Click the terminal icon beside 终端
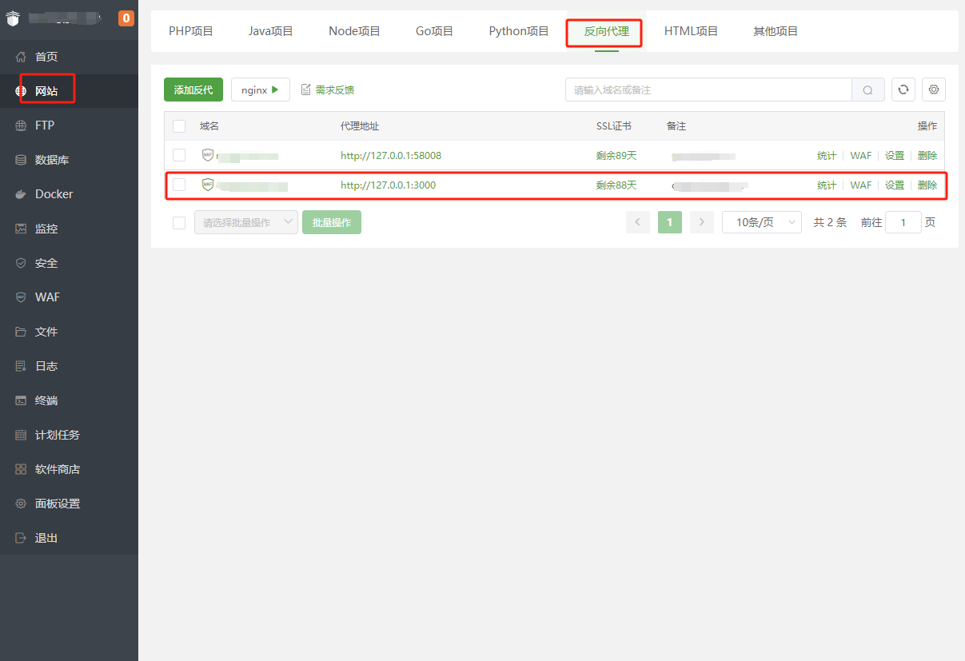965x661 pixels. tap(21, 400)
